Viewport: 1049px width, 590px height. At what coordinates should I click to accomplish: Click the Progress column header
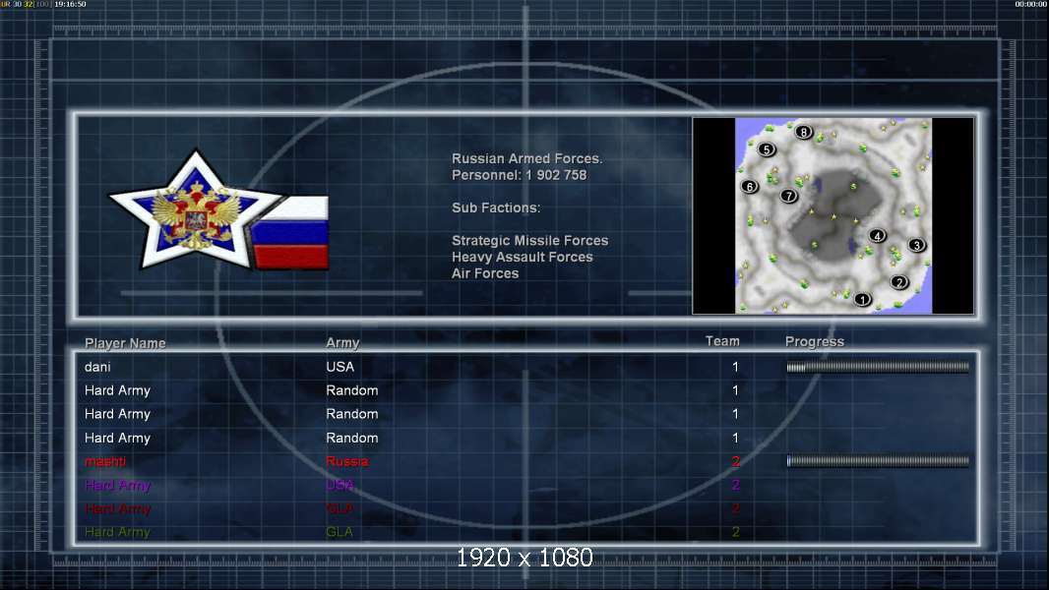pyautogui.click(x=814, y=342)
